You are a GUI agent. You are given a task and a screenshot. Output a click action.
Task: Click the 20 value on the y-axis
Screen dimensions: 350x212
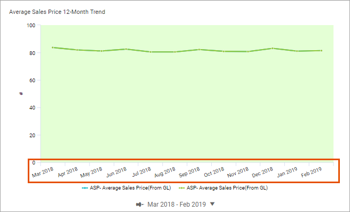click(x=33, y=136)
